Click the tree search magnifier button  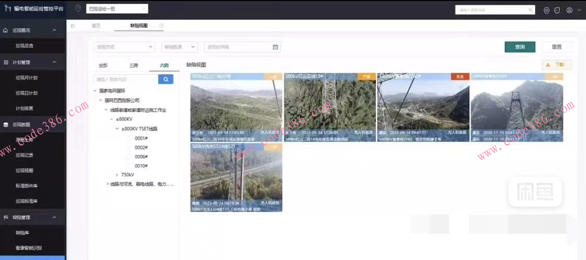(166, 79)
